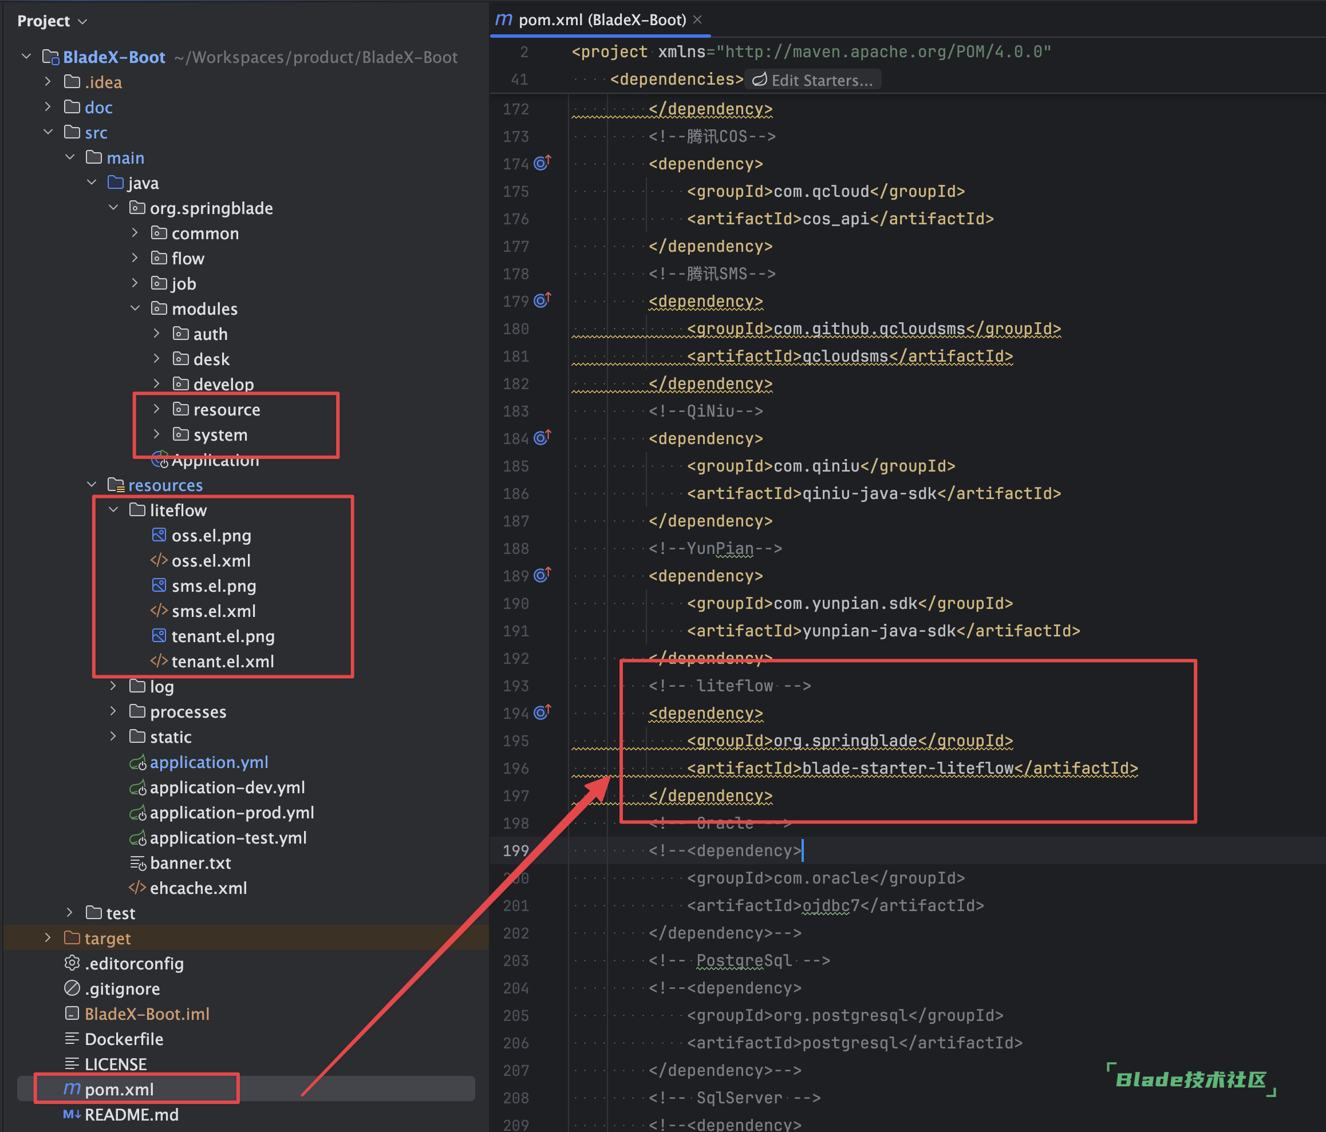Expand the log folder
This screenshot has height=1132, width=1326.
pos(113,686)
